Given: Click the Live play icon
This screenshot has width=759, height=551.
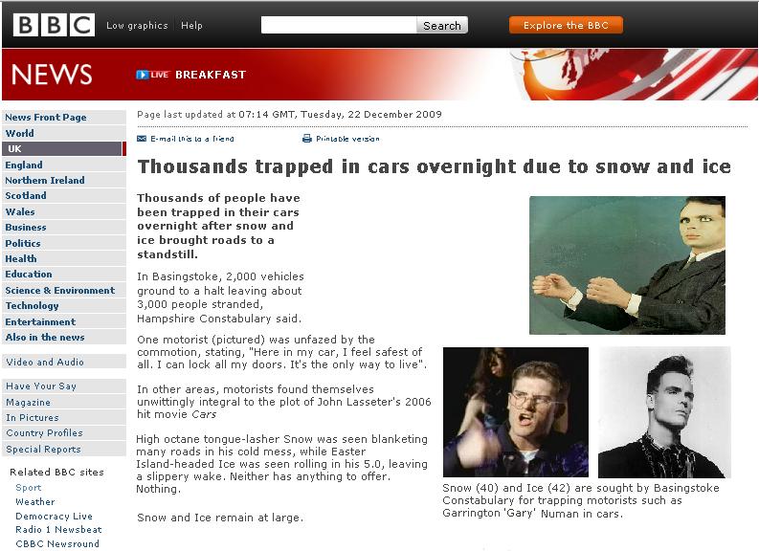Looking at the screenshot, I should pyautogui.click(x=142, y=75).
